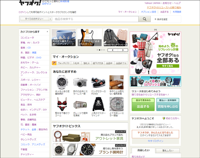200x158 pixels.
Task: Open the ホビー、カルチャー category
Action: pyautogui.click(x=30, y=67)
